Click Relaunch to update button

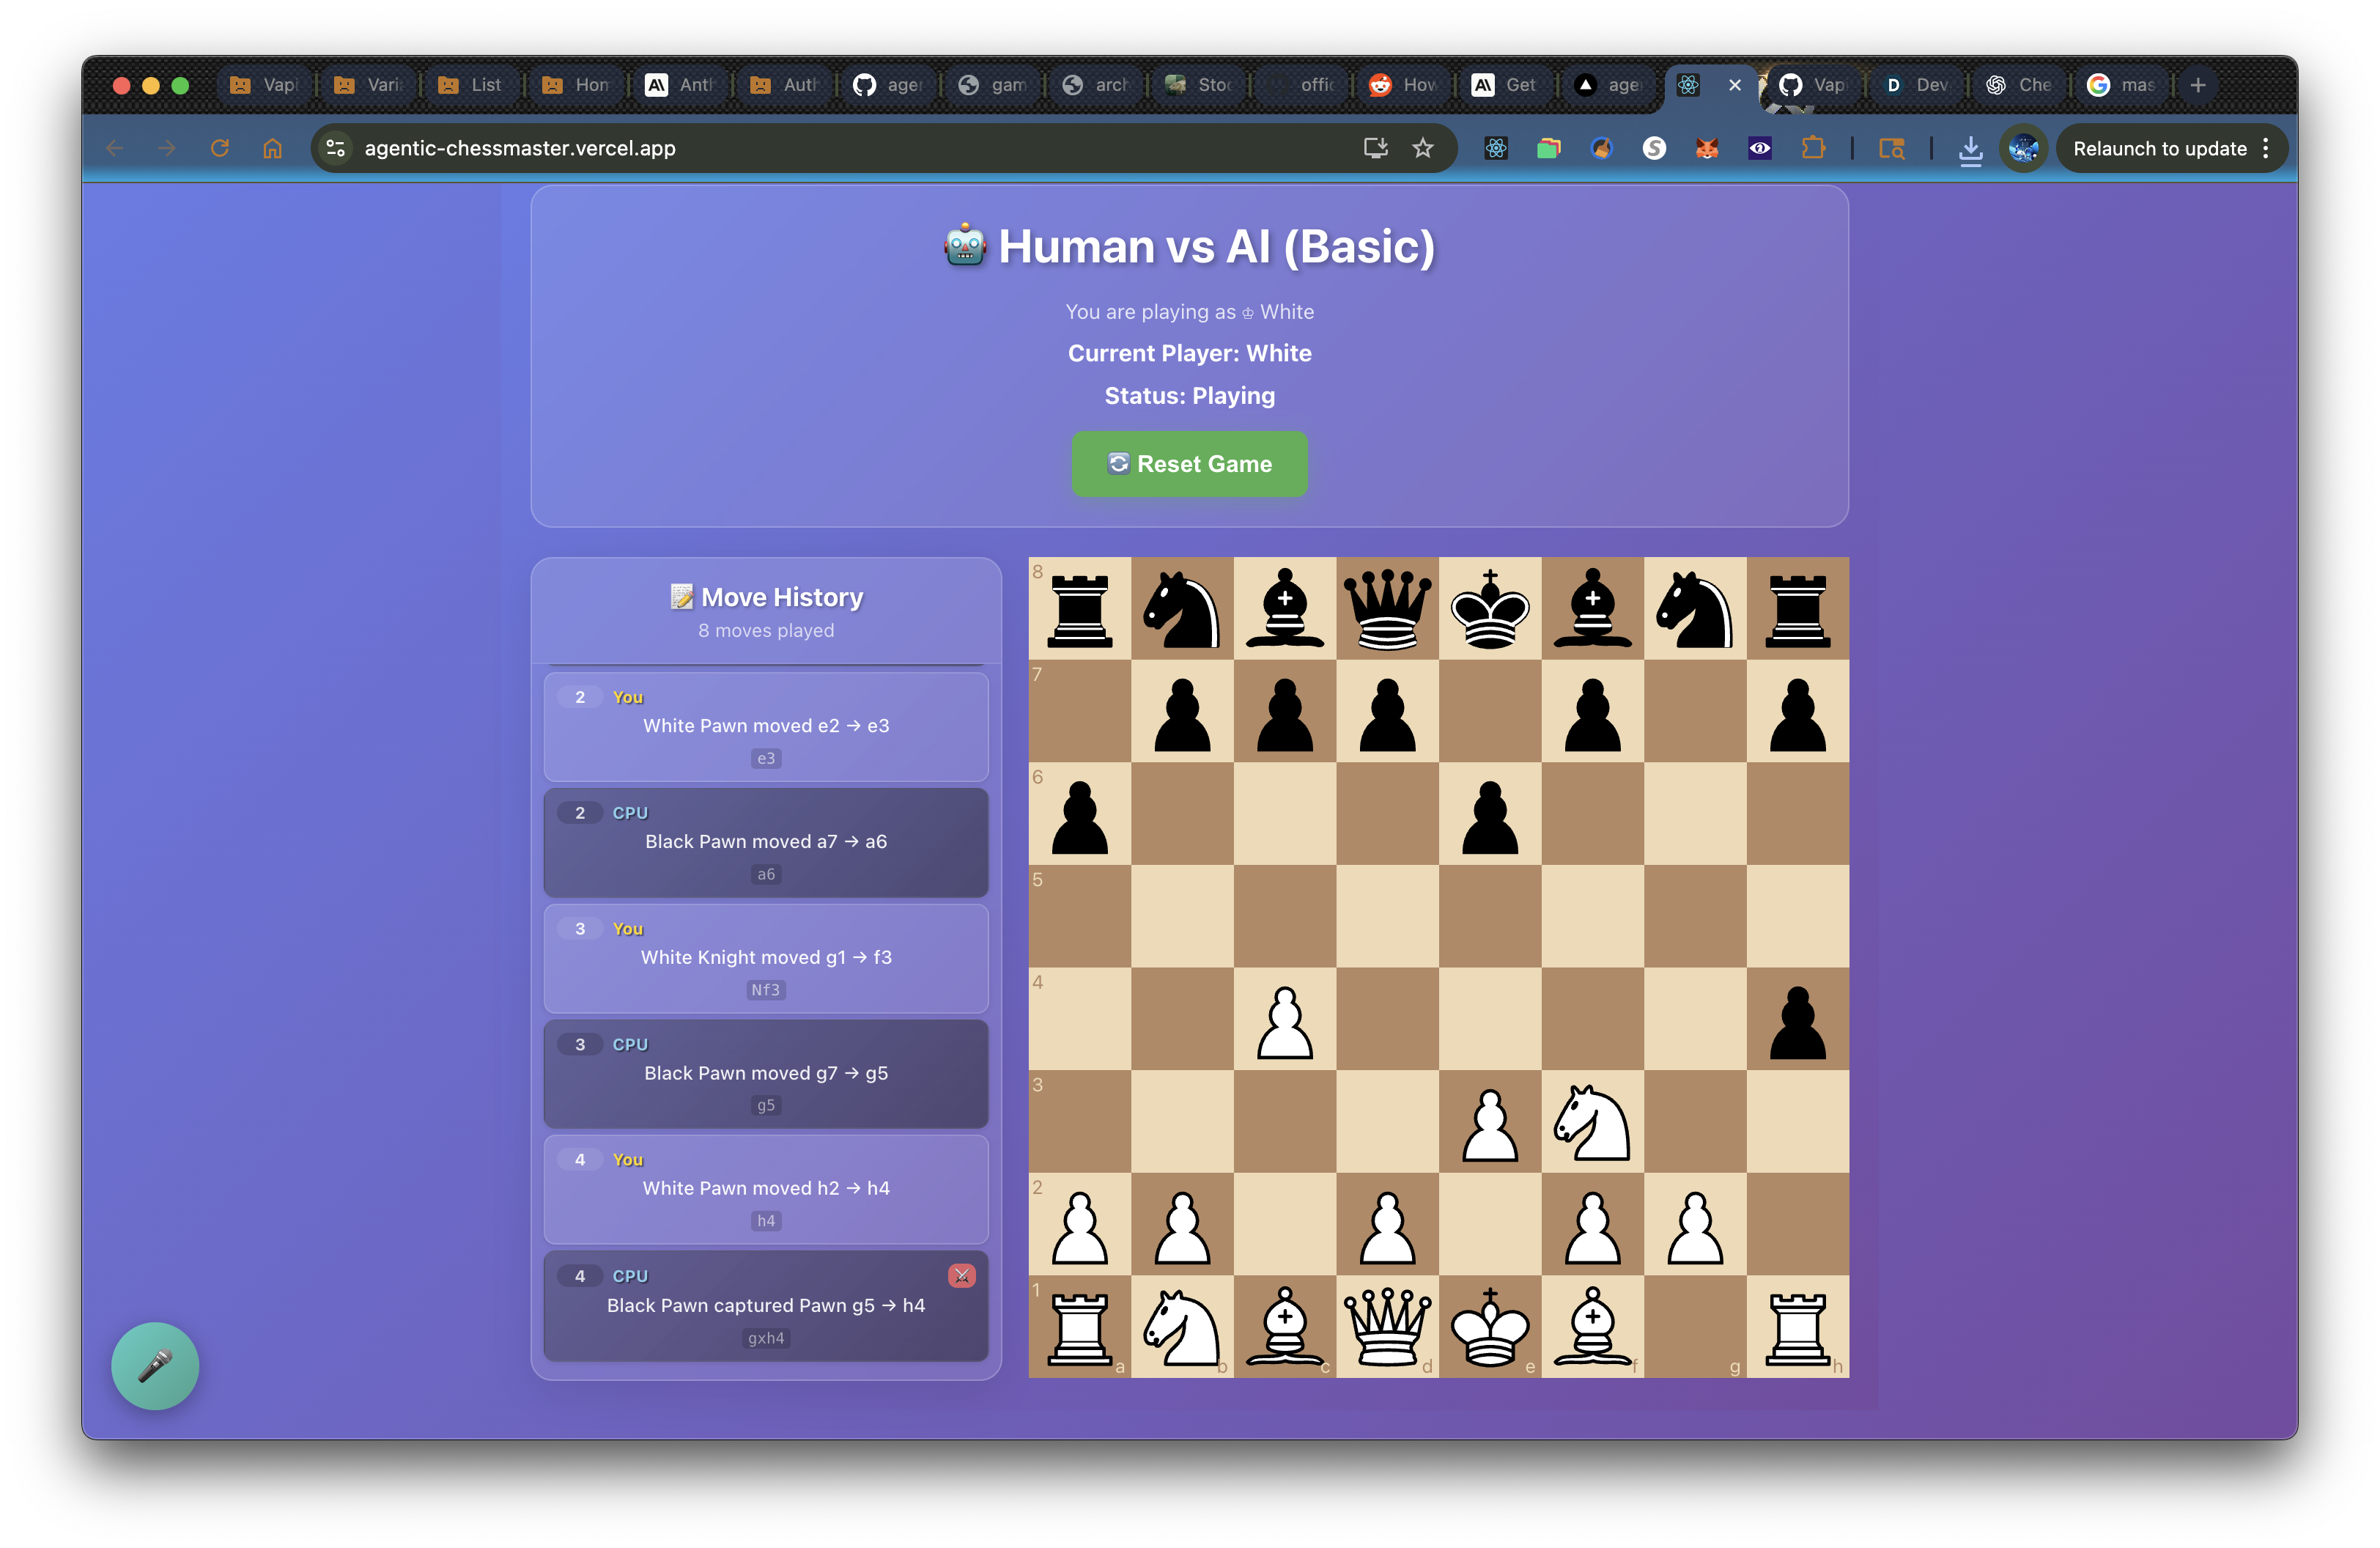[2159, 148]
